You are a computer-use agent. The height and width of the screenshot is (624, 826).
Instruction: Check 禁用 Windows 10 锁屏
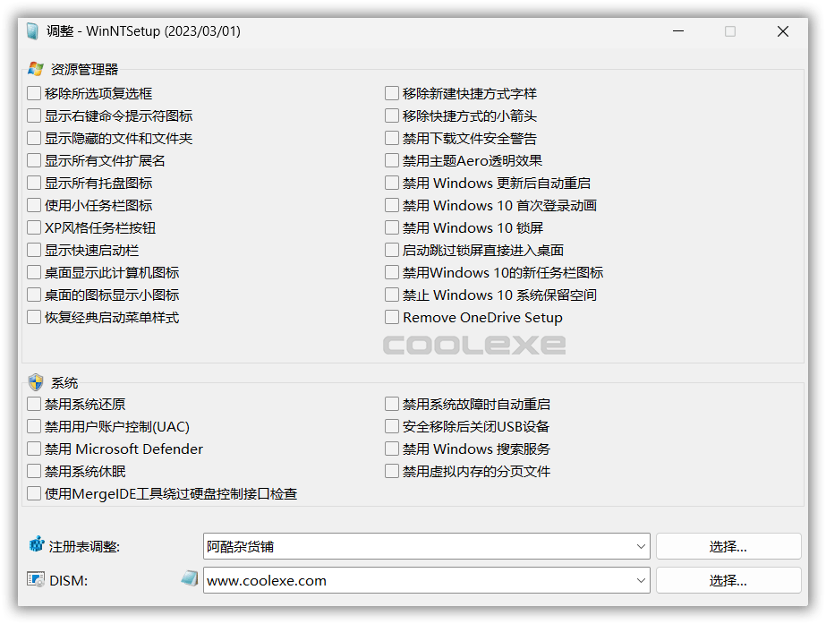click(x=391, y=227)
